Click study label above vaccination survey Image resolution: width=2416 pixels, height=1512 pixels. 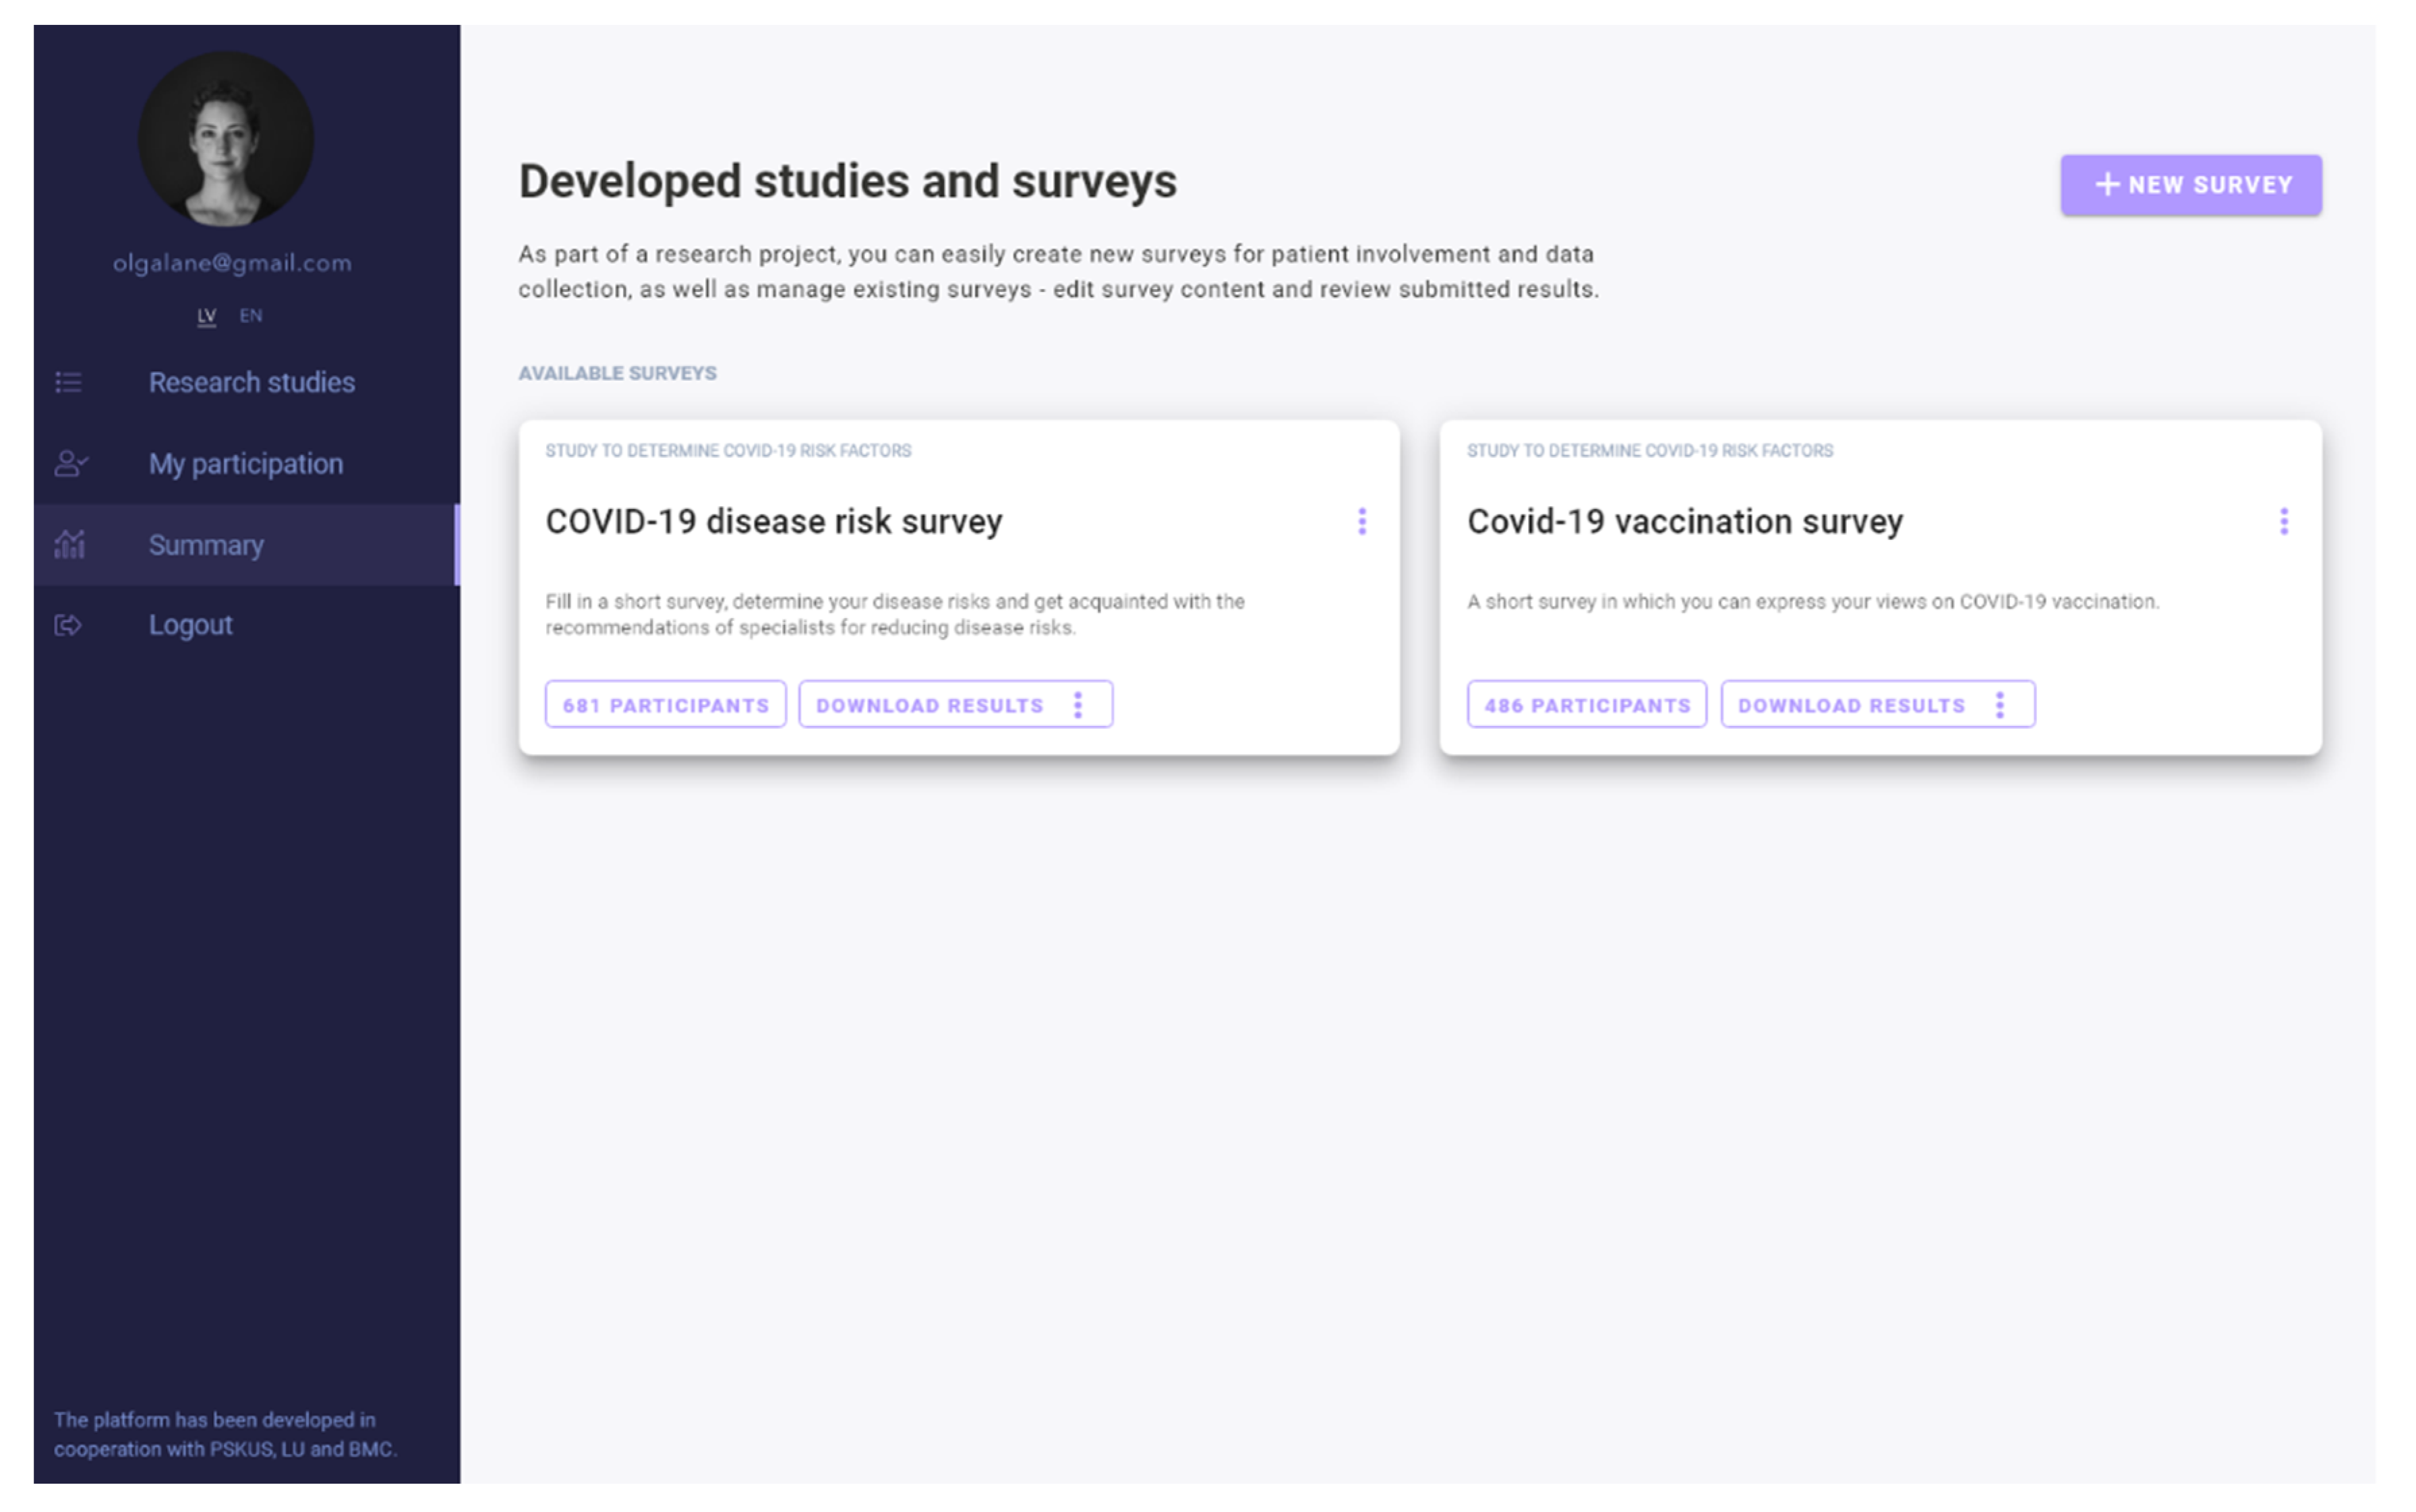pos(1650,451)
